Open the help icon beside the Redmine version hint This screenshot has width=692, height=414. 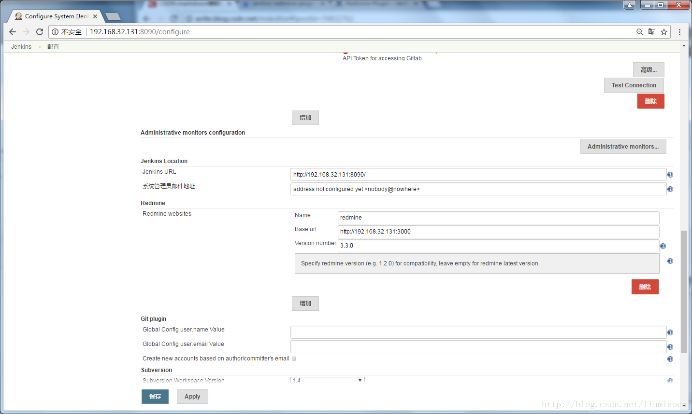670,261
